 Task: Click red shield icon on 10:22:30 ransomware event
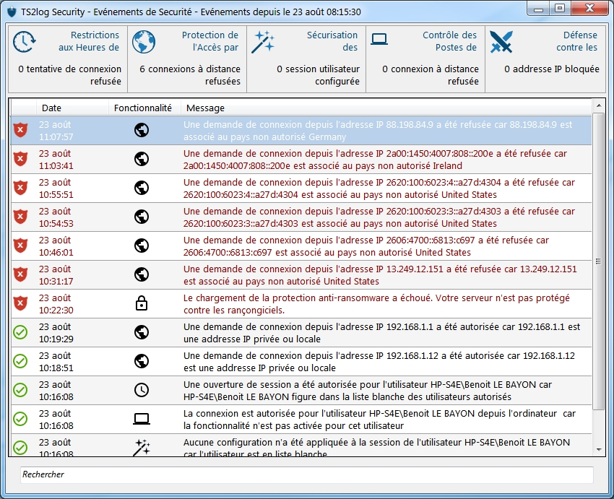(x=20, y=303)
